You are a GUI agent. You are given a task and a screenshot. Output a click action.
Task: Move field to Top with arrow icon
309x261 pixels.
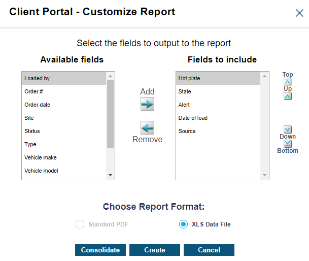click(288, 81)
